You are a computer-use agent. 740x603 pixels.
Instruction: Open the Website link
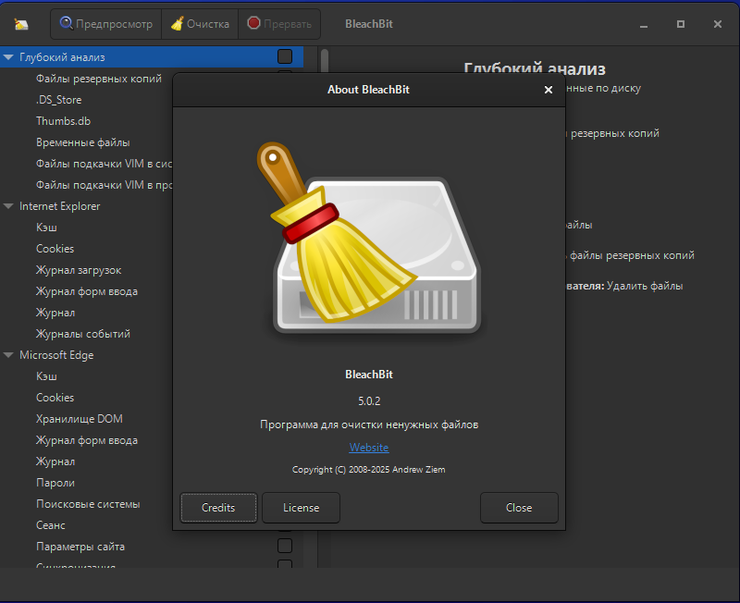pyautogui.click(x=368, y=448)
